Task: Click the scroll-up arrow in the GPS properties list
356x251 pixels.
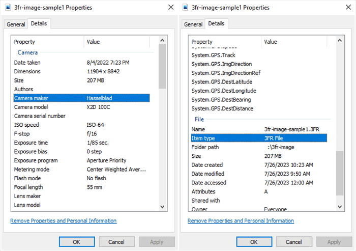Action: pyautogui.click(x=340, y=39)
